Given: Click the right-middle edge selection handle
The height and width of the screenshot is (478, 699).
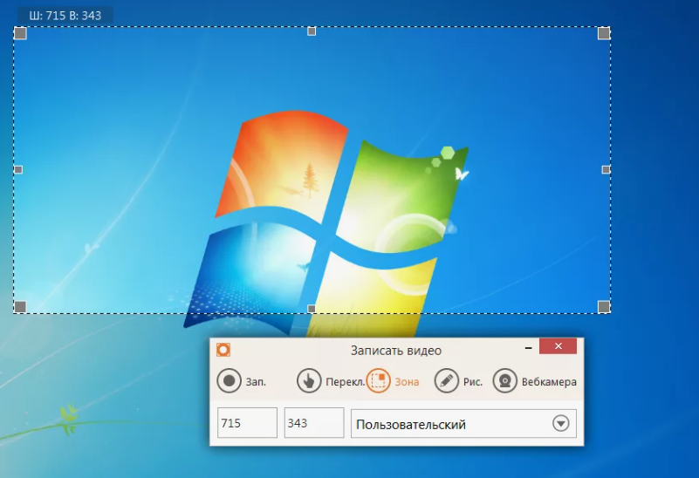Looking at the screenshot, I should click(x=606, y=170).
